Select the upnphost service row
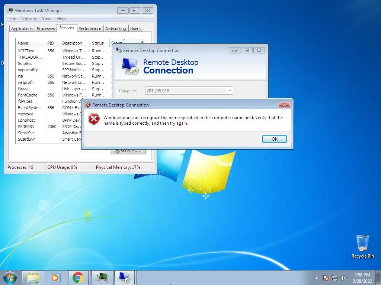 coord(49,120)
